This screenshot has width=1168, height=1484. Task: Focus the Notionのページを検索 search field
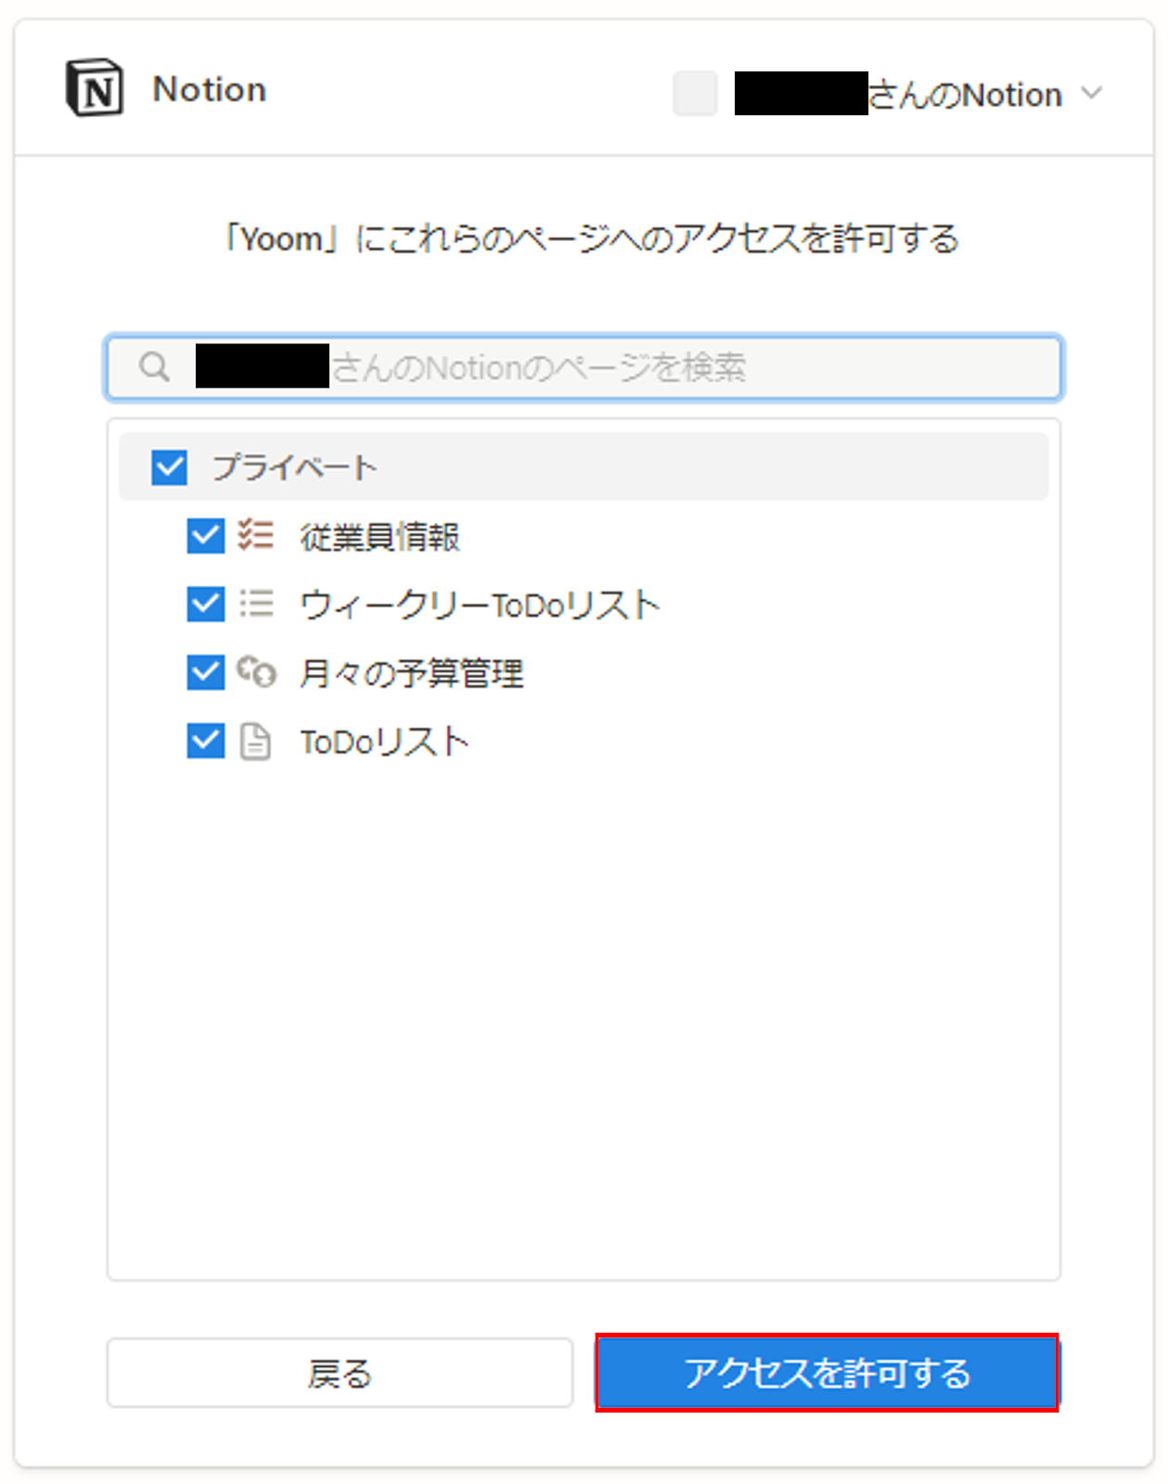click(x=584, y=367)
